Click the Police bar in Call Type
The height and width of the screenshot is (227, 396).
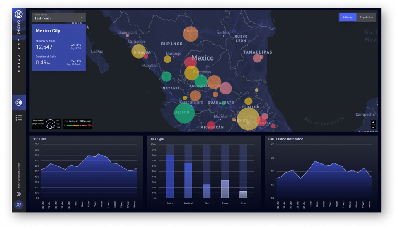(x=170, y=177)
